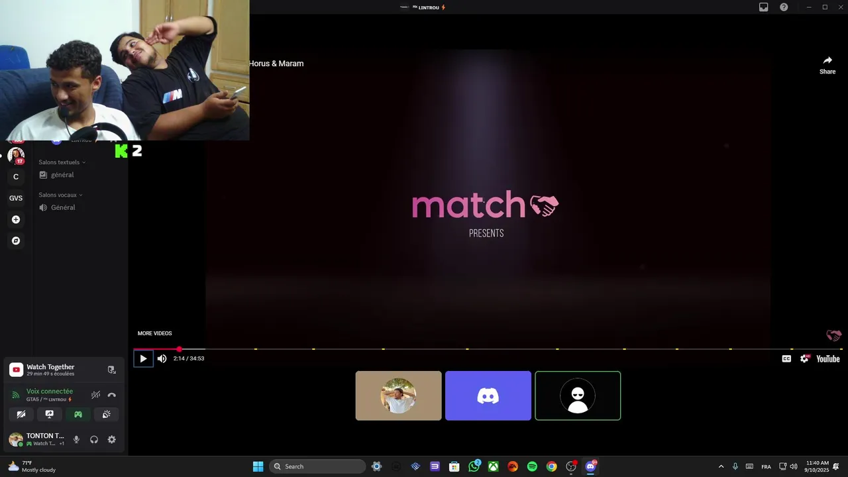Open Discord user settings gear

(111, 439)
